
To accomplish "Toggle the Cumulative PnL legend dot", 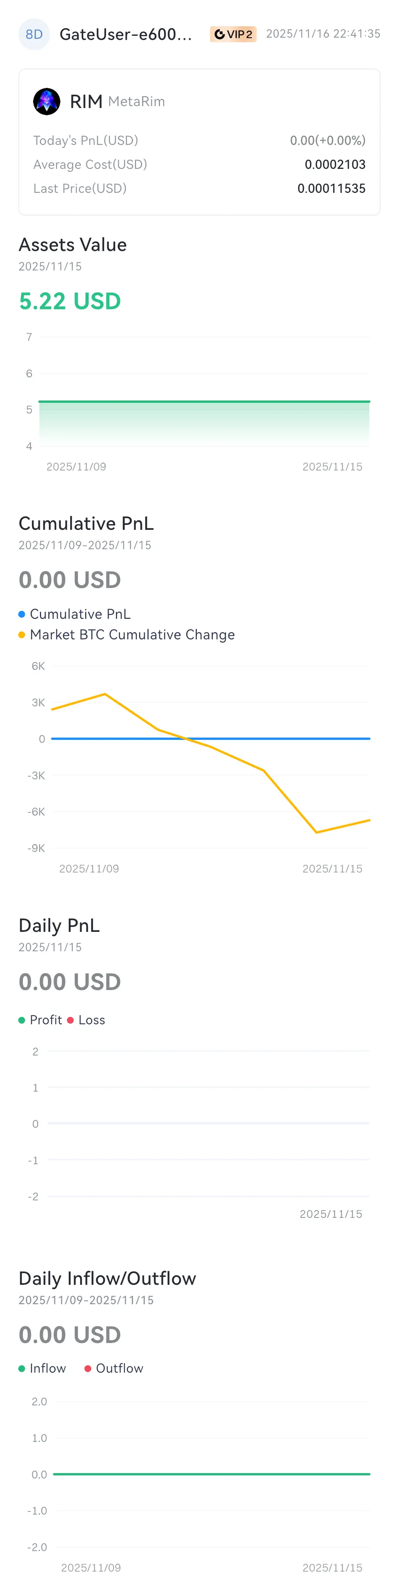I will [22, 614].
